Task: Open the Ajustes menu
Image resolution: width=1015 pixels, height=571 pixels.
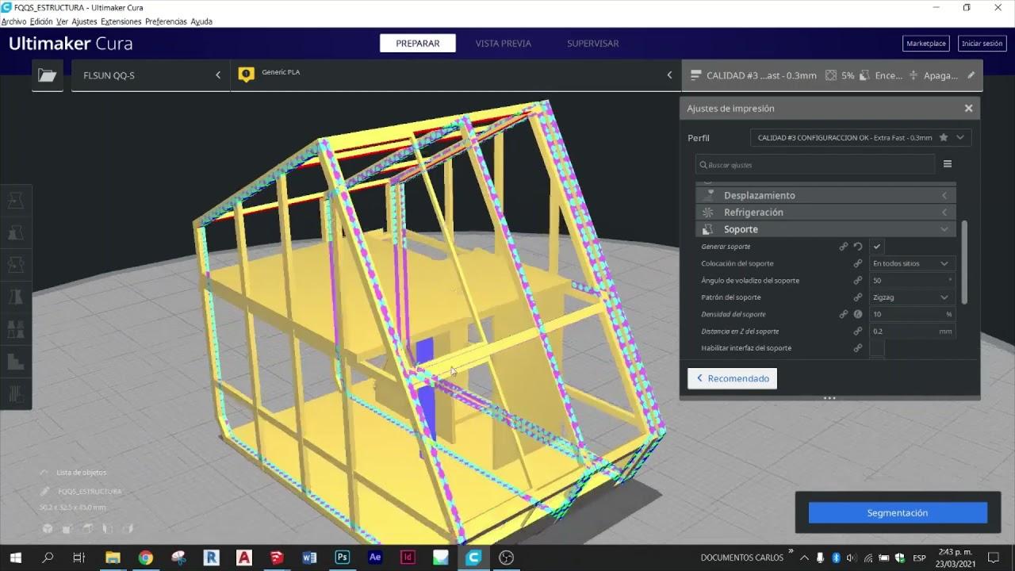Action: click(84, 21)
